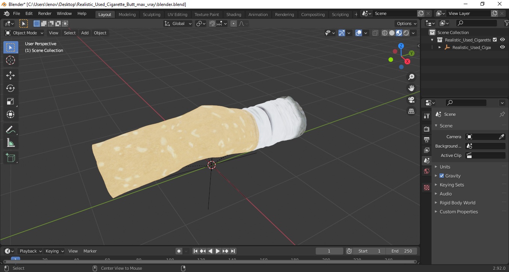Select the Rotate tool
The image size is (509, 272).
10,88
